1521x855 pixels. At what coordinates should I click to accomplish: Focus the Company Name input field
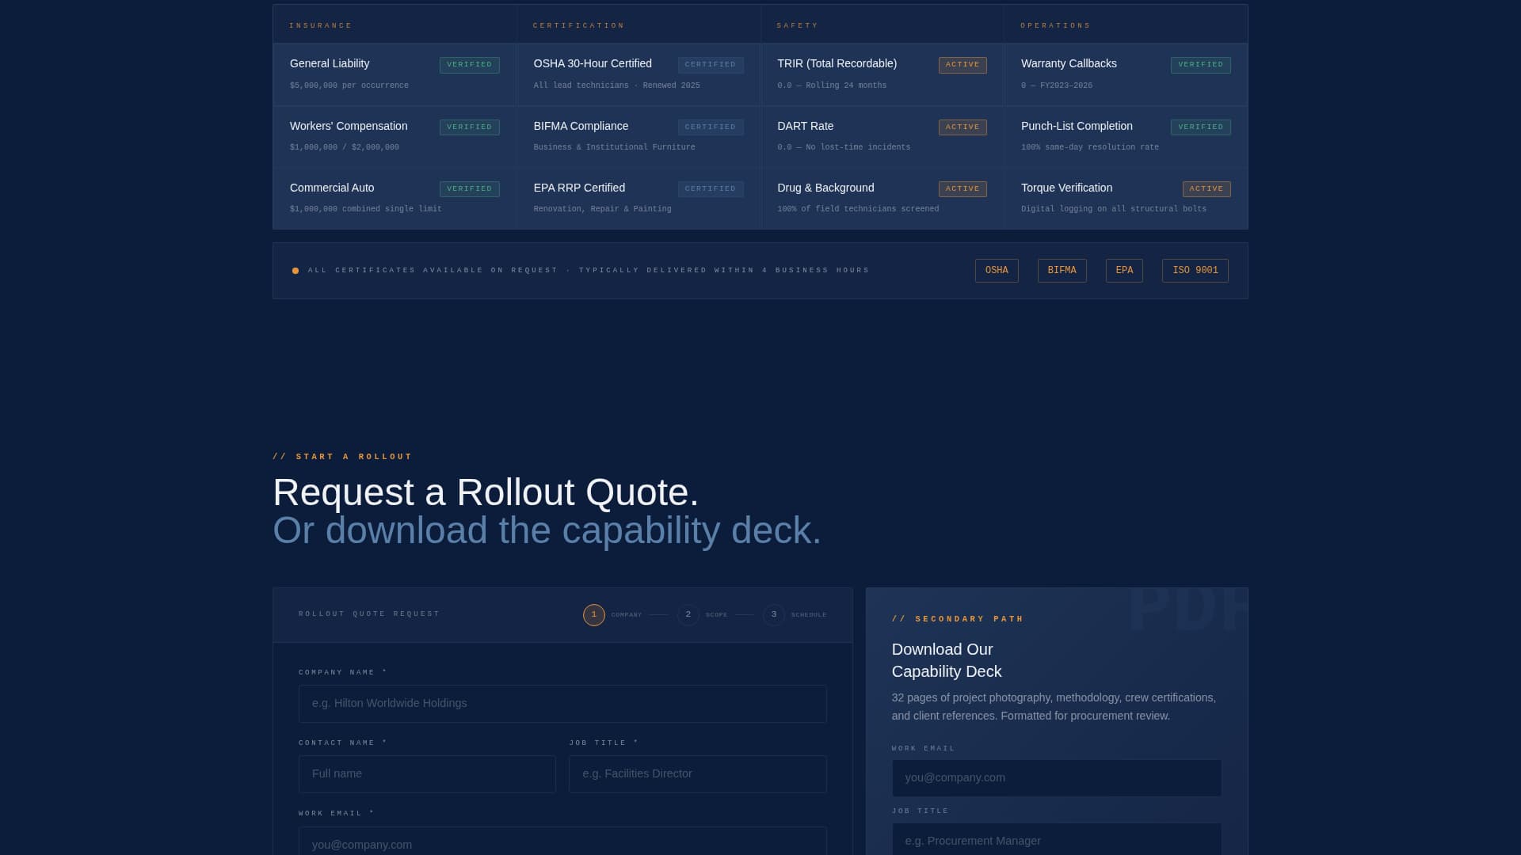562,704
